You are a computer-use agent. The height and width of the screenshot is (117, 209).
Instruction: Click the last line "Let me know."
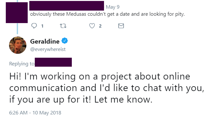tap(123, 99)
